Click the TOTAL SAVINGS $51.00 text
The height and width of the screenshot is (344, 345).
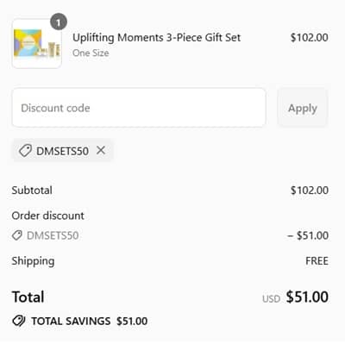[90, 321]
